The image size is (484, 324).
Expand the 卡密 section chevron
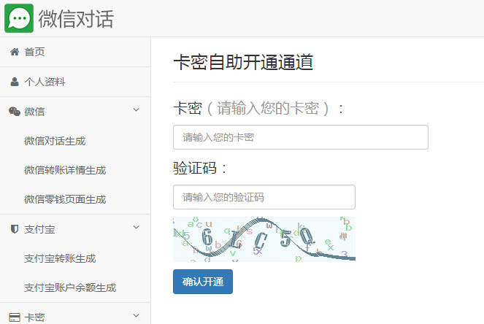[x=136, y=317]
